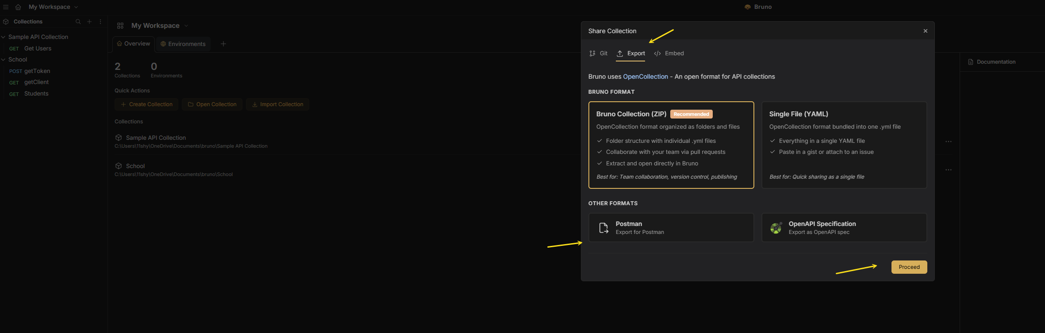Click the Bruno app logo in title bar

748,7
